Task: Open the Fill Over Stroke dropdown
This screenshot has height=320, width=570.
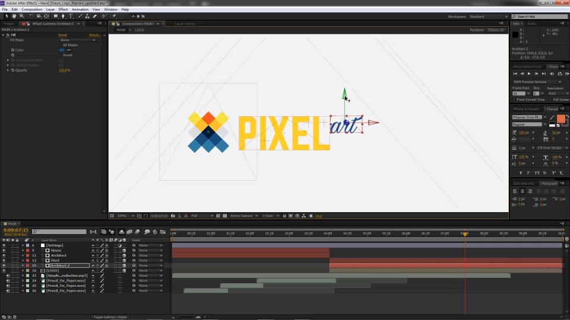Action: pyautogui.click(x=552, y=148)
